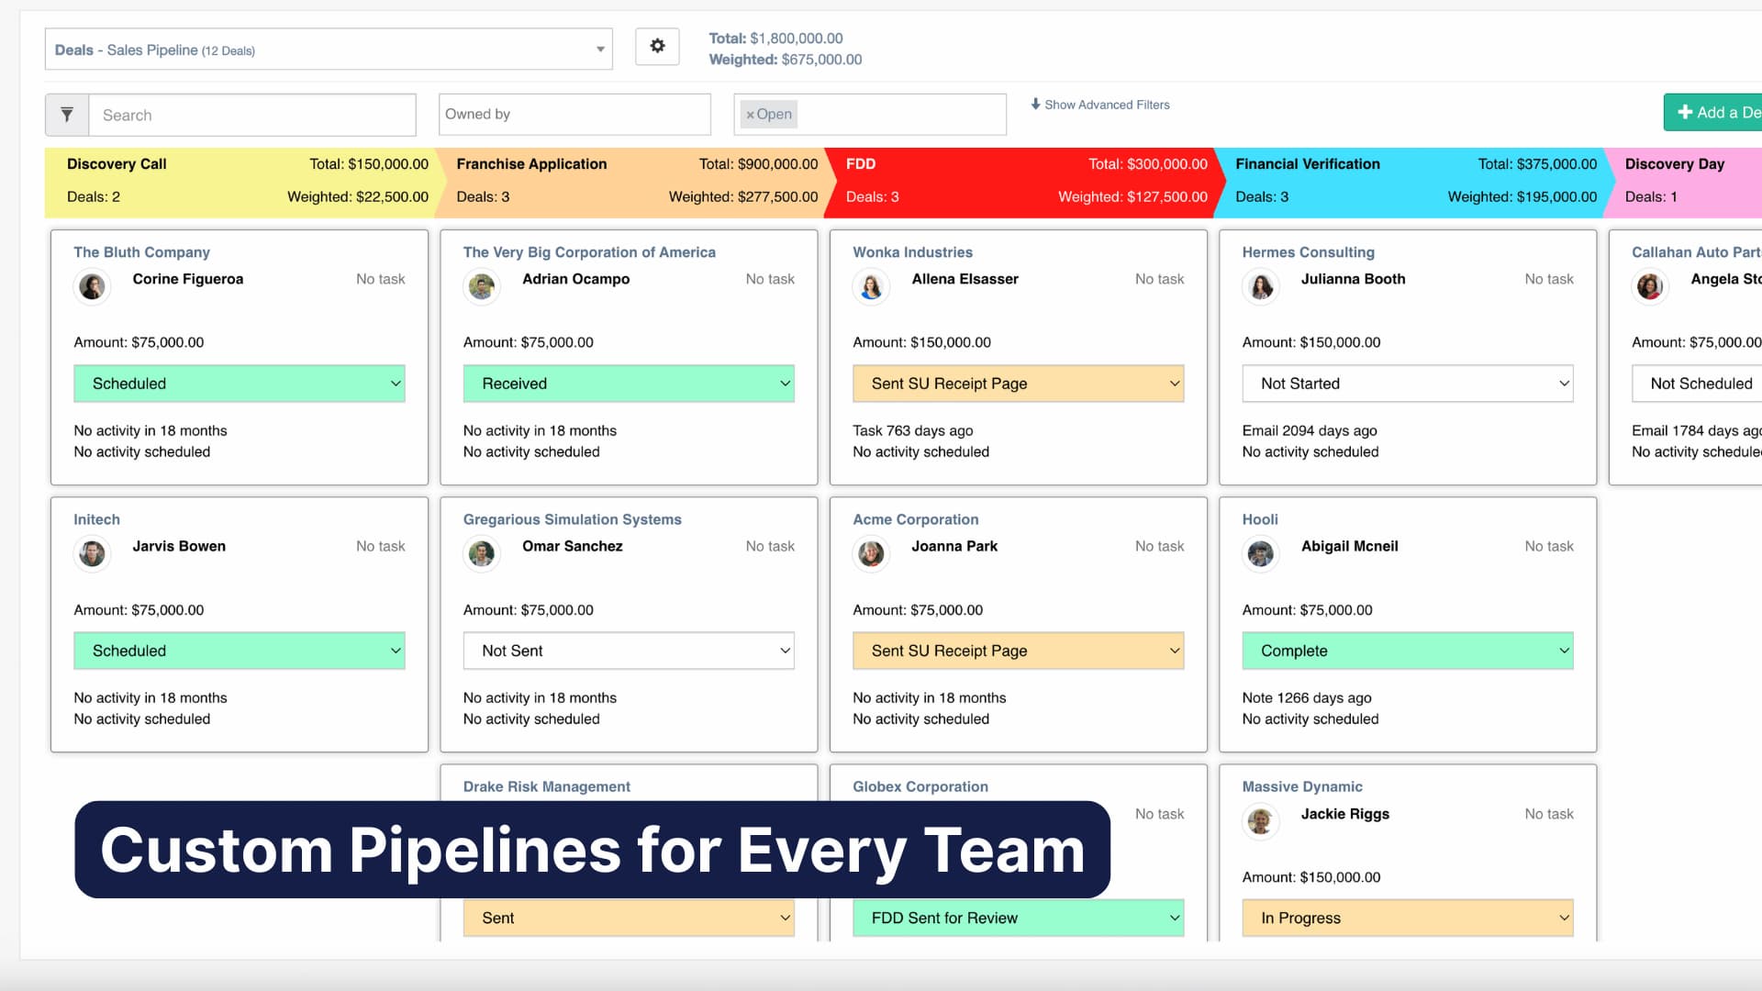Click Jackie Riggs' avatar on Massive Dynamic
The height and width of the screenshot is (991, 1762).
1260,821
